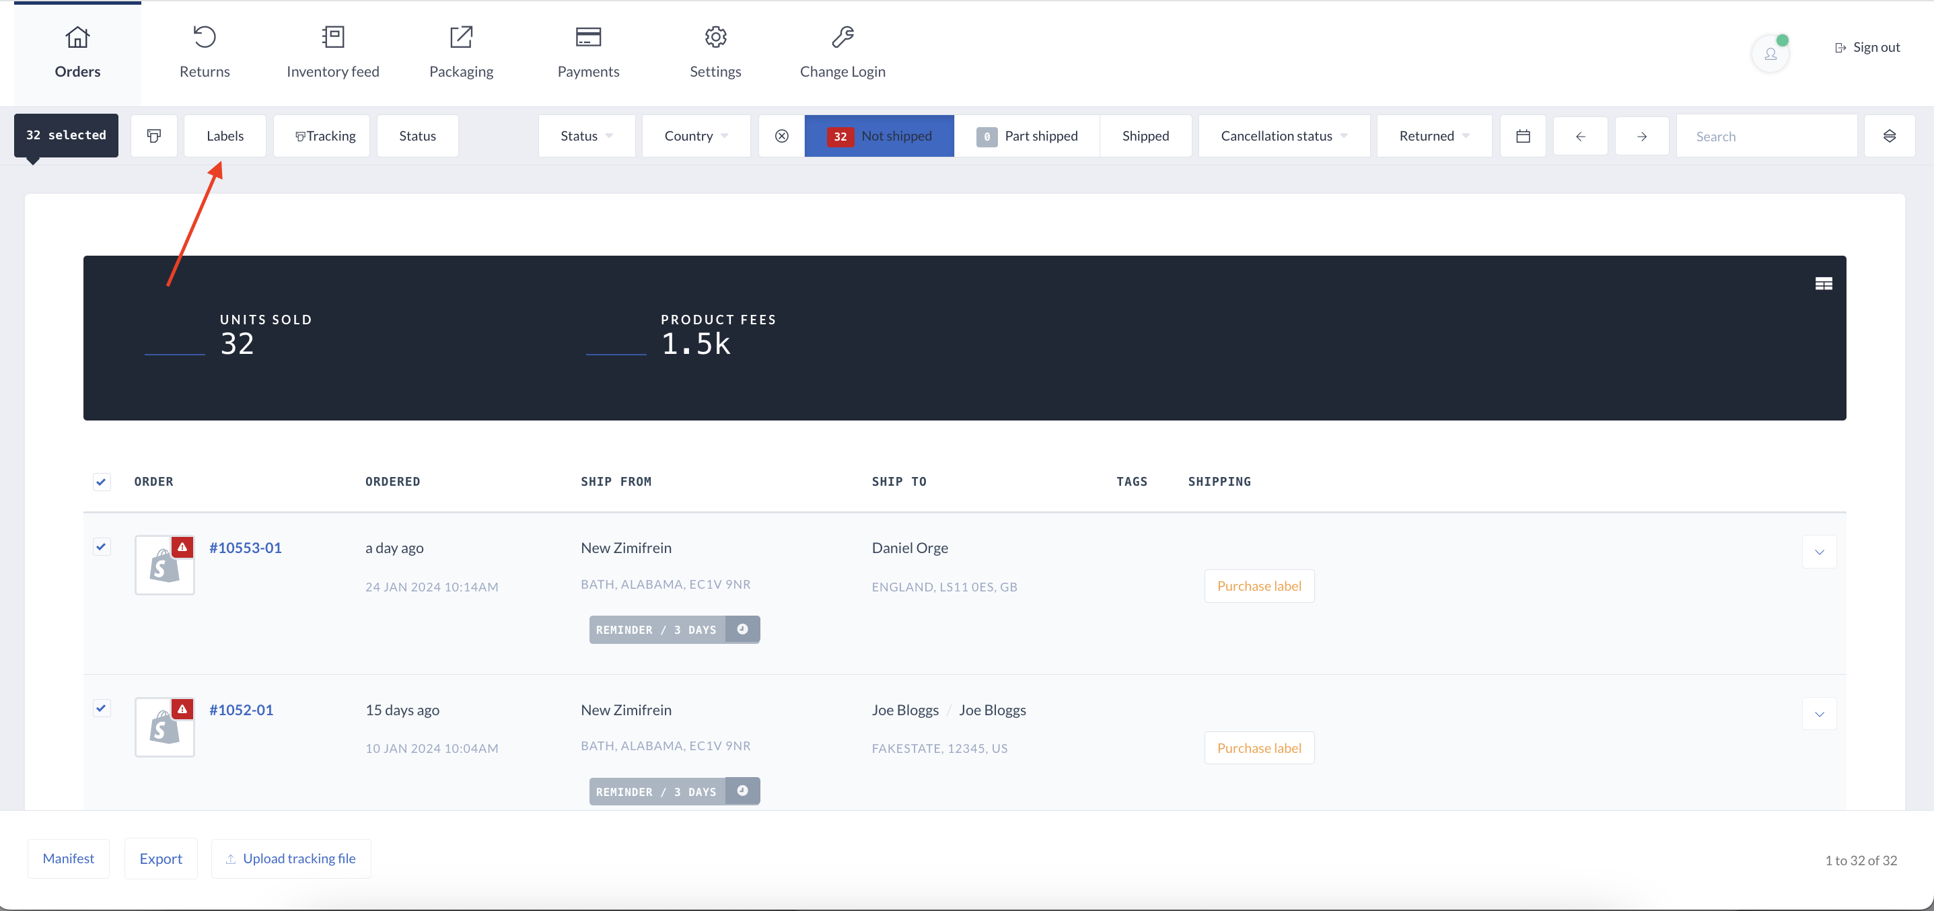Click Shopify thumbnail for order #1052-01
Screen dimensions: 1934x911
(x=164, y=727)
